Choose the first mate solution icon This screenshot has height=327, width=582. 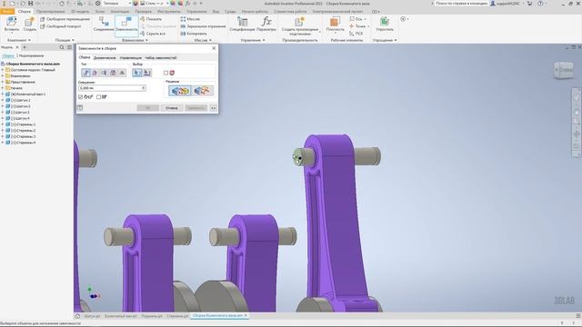point(180,91)
